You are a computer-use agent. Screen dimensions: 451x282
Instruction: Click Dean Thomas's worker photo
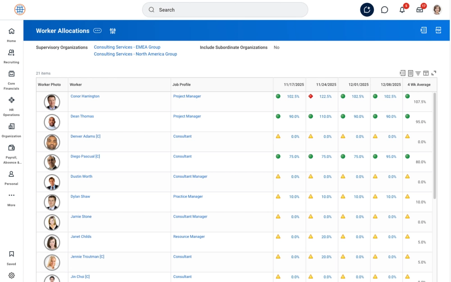[52, 122]
